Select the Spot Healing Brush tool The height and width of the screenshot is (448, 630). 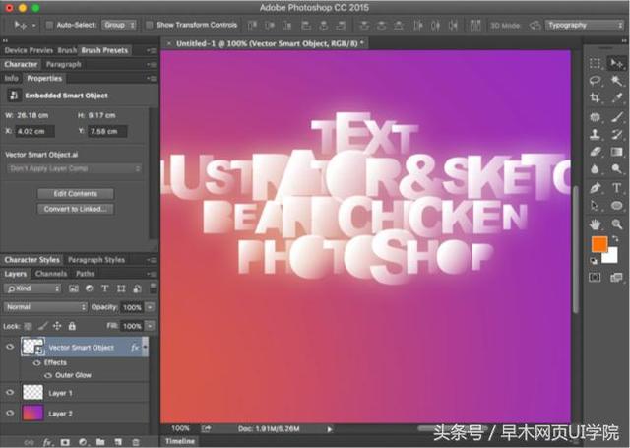[595, 117]
